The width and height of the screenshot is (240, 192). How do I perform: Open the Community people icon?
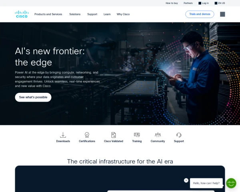click(x=158, y=135)
